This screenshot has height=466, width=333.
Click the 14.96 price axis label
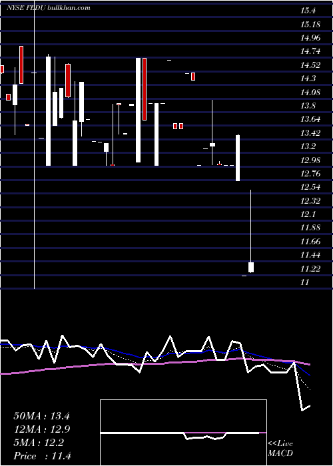[x=310, y=38]
